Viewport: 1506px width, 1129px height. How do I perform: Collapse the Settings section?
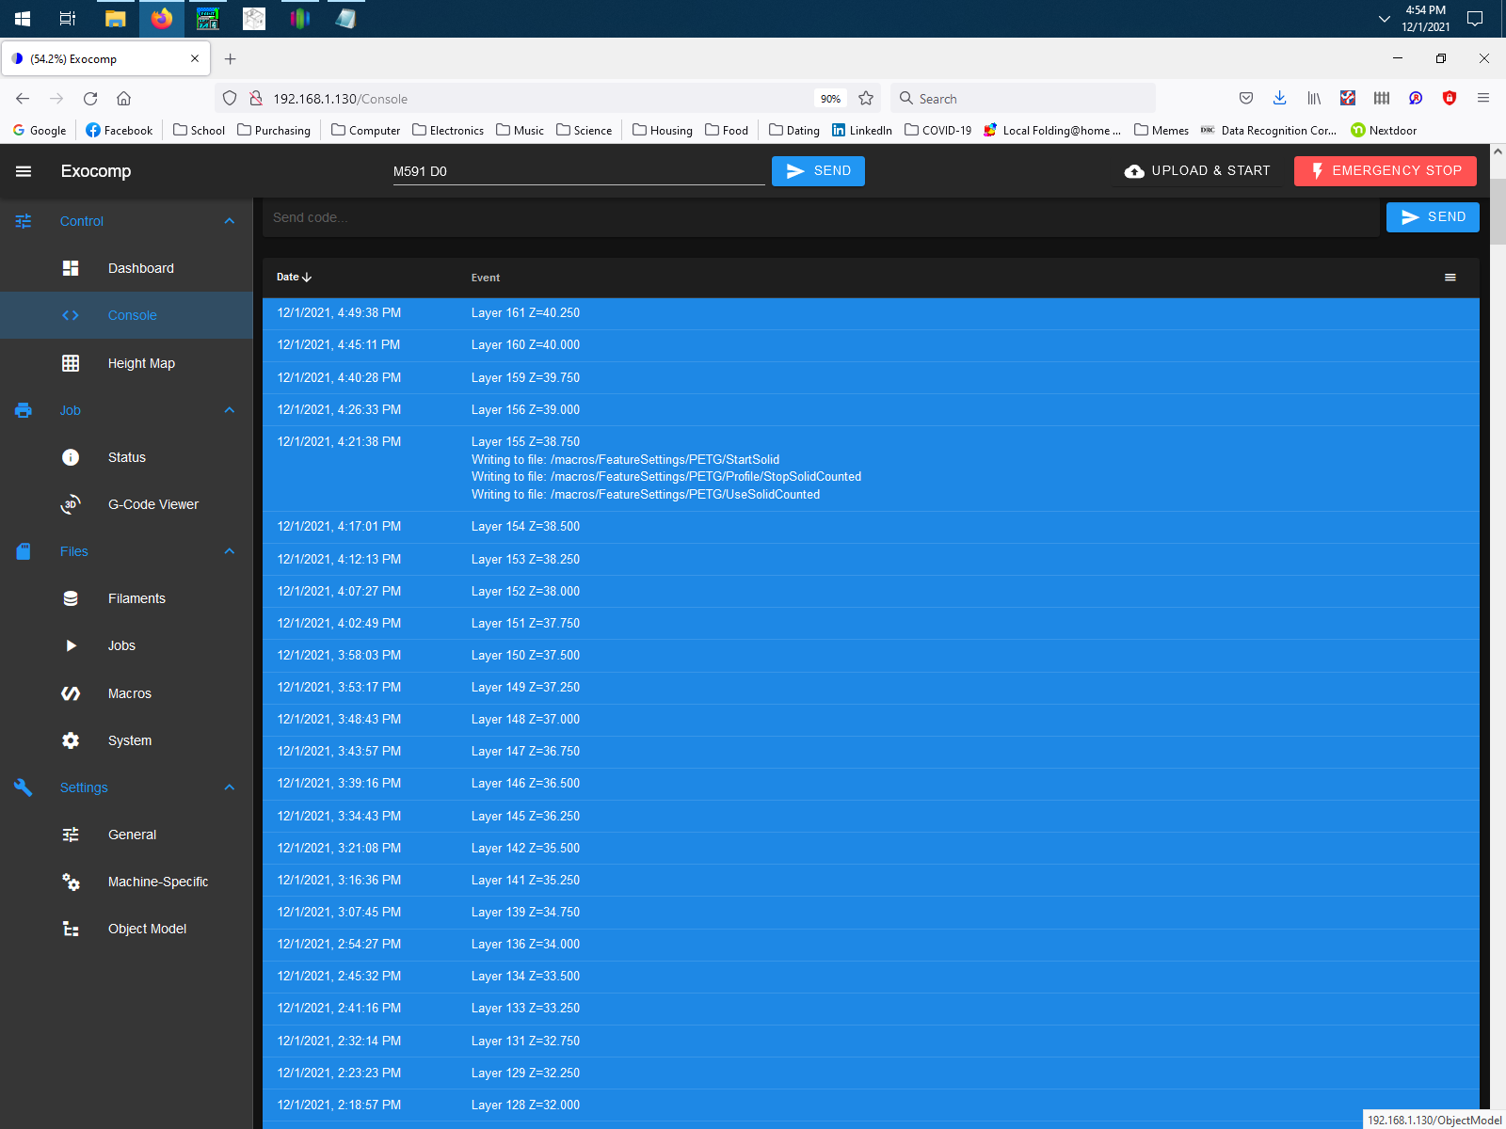[230, 787]
